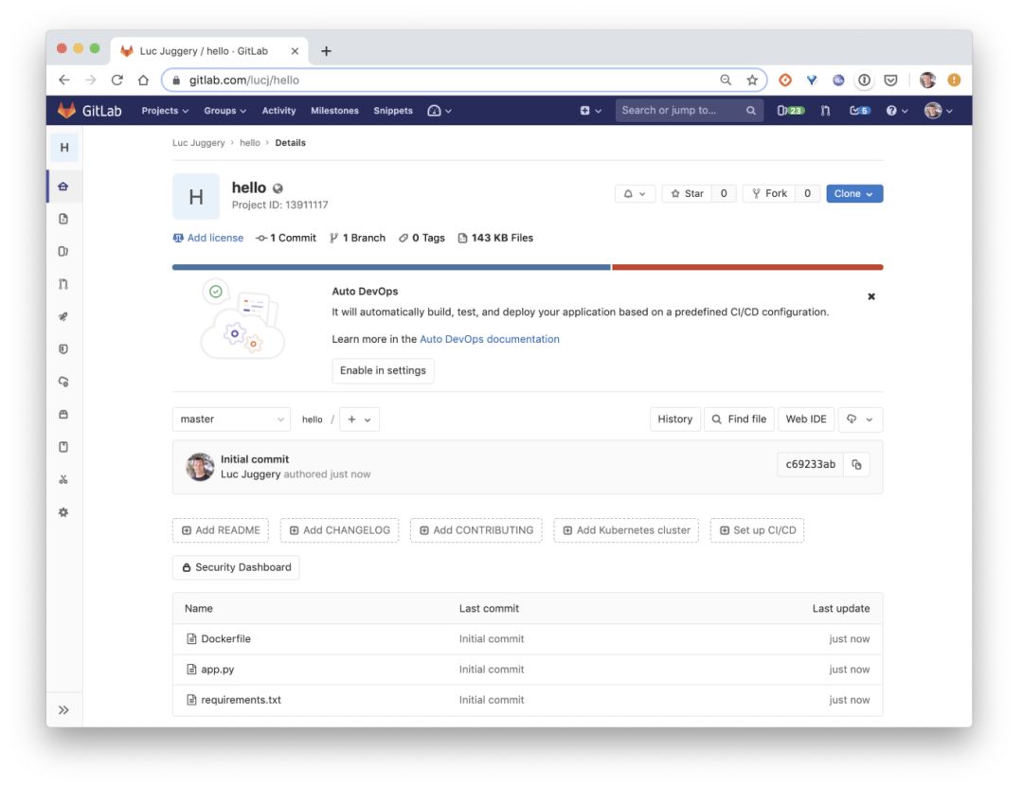Click Enable in settings button
This screenshot has height=786, width=1023.
click(x=383, y=370)
